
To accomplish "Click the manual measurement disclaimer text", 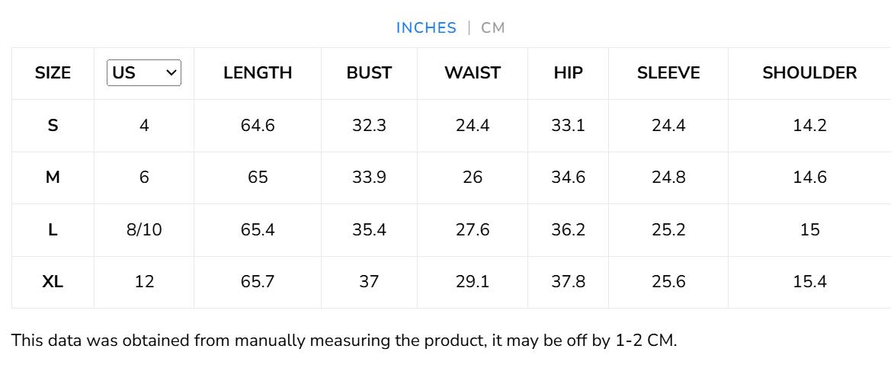I will pyautogui.click(x=344, y=341).
